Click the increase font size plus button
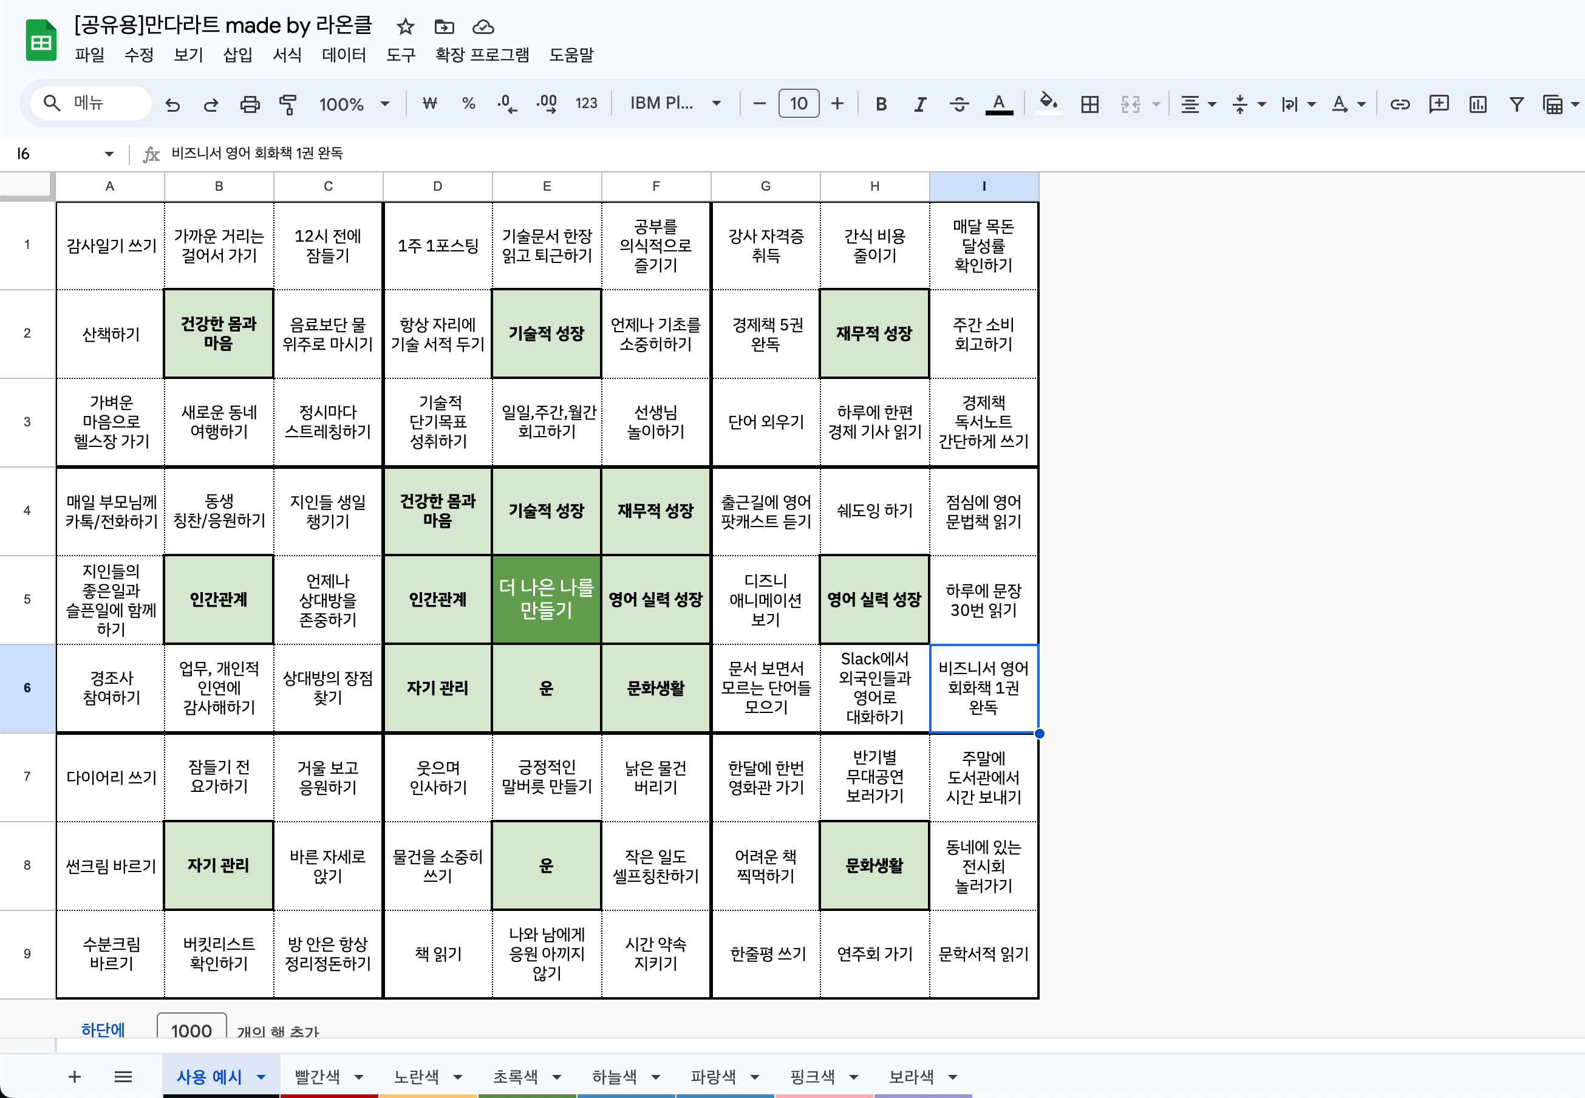Screen dimensions: 1585x1098 pos(837,104)
